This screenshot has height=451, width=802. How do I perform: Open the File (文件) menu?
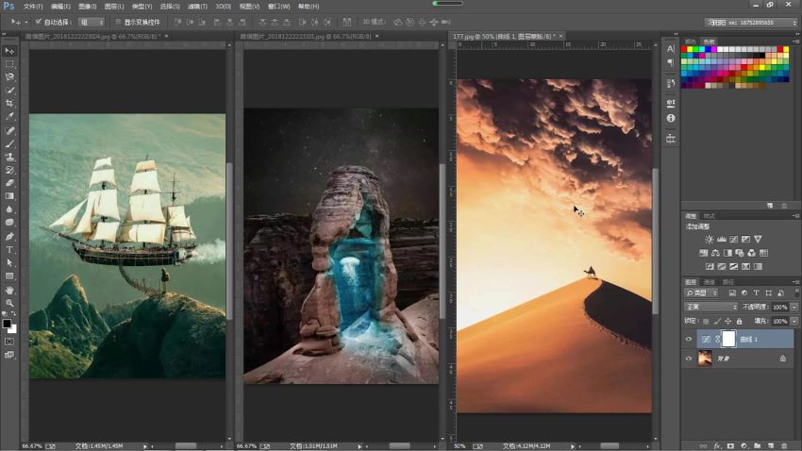(33, 7)
